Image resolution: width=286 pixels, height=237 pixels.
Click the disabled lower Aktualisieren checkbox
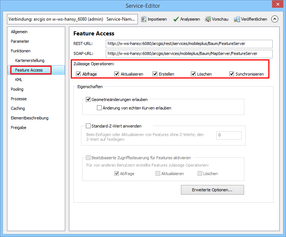pyautogui.click(x=158, y=173)
